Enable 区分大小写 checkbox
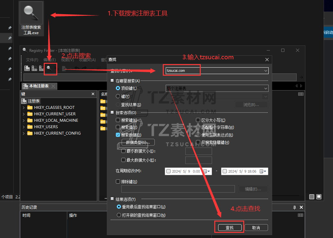Image resolution: width=333 pixels, height=238 pixels. tap(198, 120)
